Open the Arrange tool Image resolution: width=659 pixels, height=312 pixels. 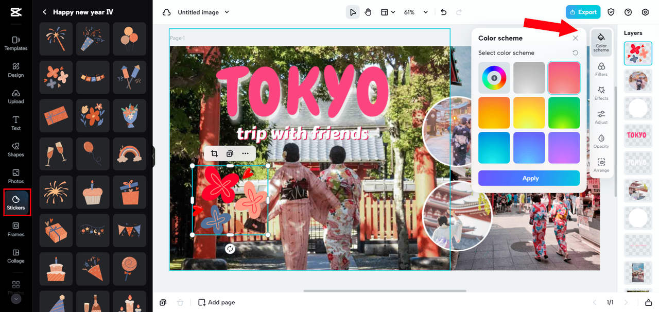pos(601,165)
